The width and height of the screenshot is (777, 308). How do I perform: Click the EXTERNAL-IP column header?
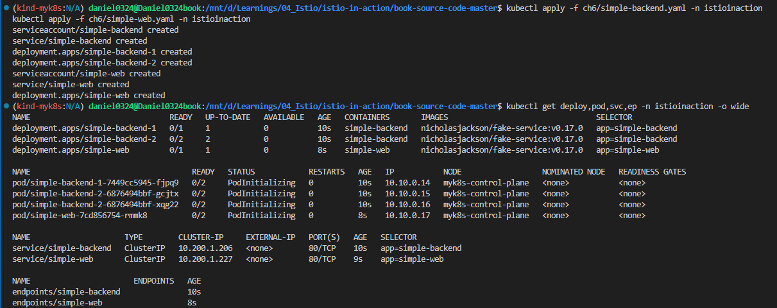[x=271, y=237]
